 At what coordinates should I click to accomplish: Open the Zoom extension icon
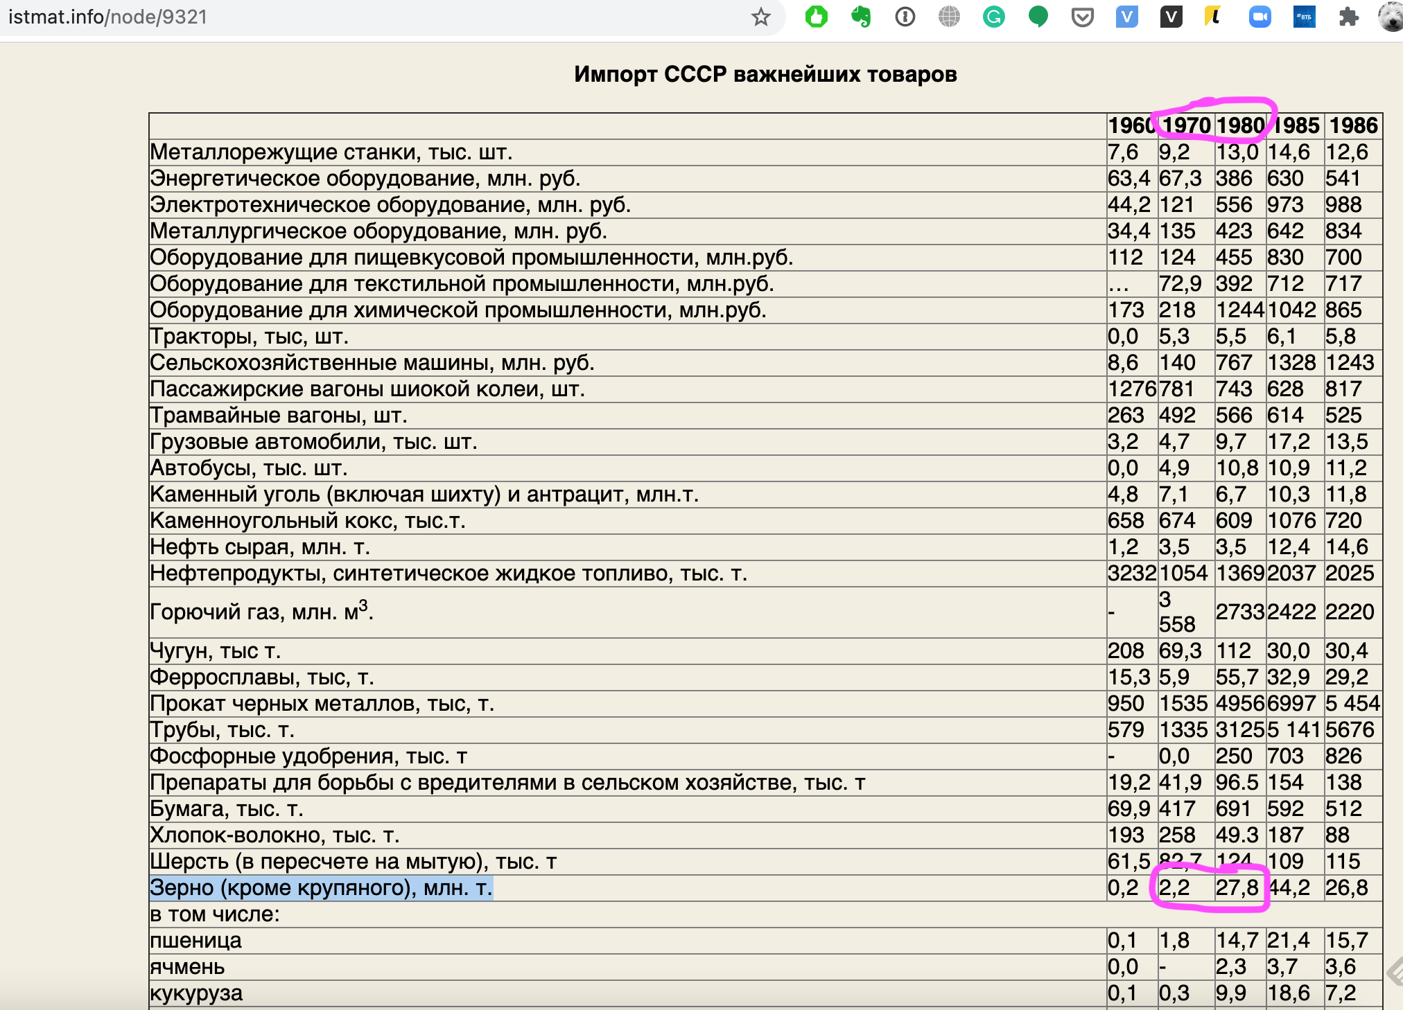click(1260, 17)
